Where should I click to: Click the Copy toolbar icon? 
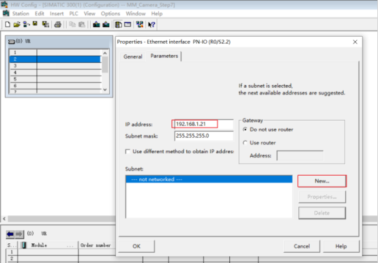coord(72,25)
